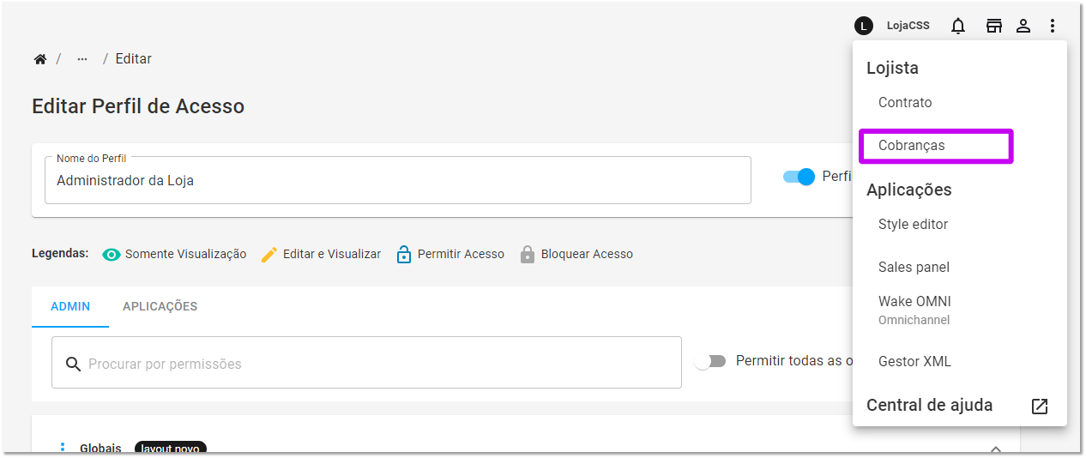Click the three-dot icon beside Globais
1086x458 pixels.
62,448
